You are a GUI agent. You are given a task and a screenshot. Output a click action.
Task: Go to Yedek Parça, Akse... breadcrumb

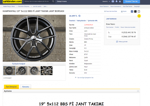[x=9, y=6]
